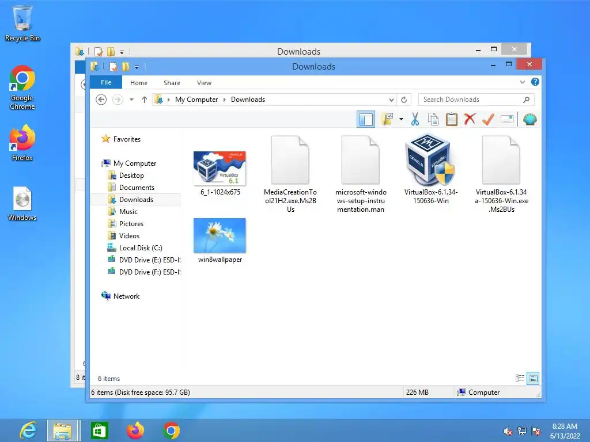The image size is (590, 442).
Task: Click the search magnifier icon
Action: click(x=527, y=100)
